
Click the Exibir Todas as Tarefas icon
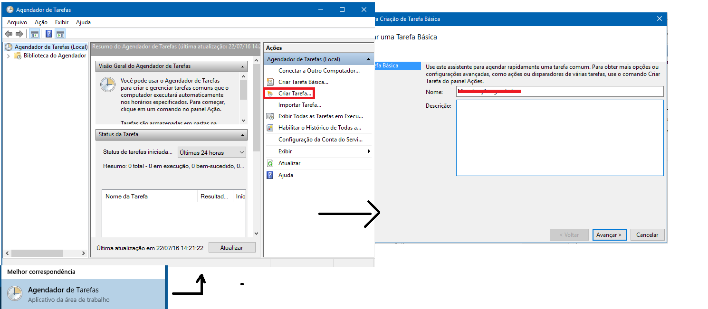pyautogui.click(x=270, y=116)
